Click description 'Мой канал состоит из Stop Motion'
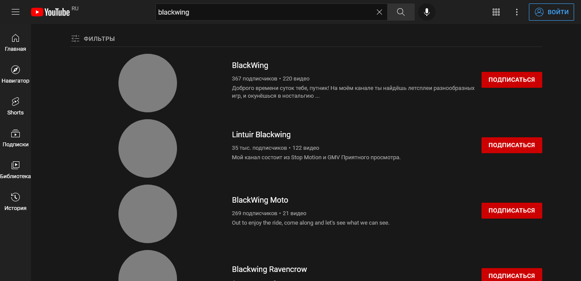The image size is (581, 281). pos(316,157)
